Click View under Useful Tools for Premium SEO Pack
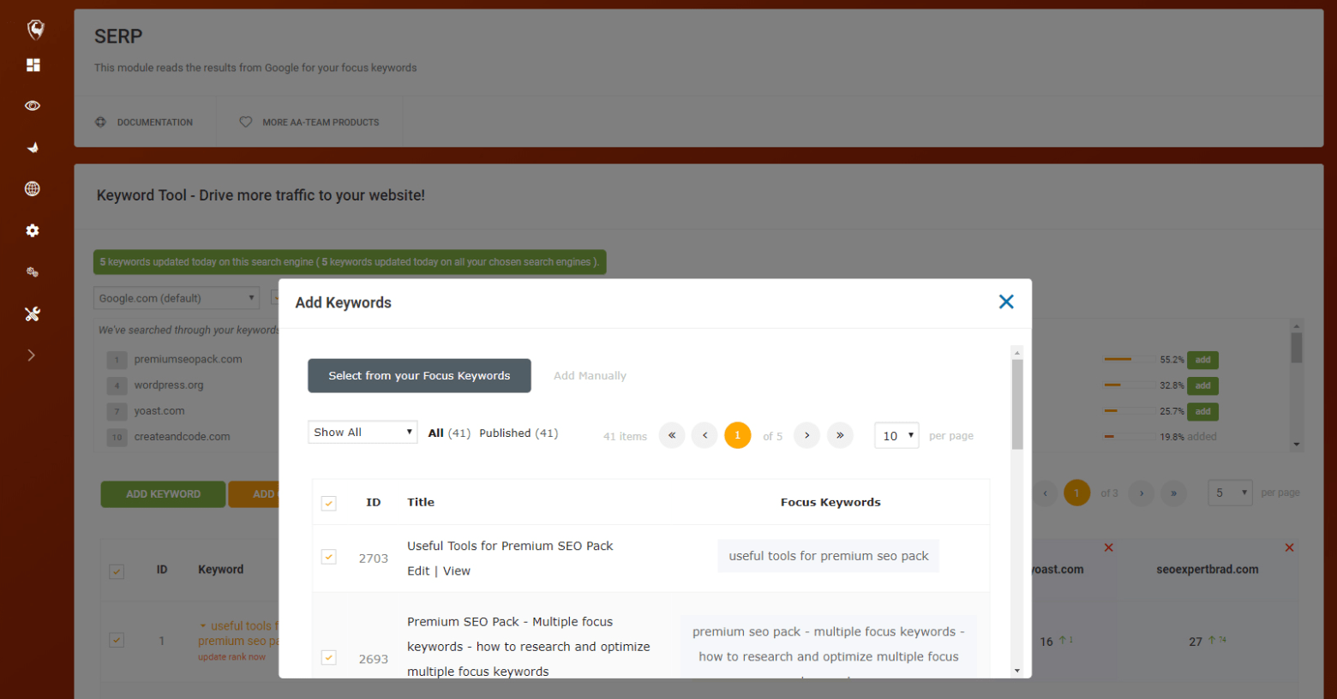The width and height of the screenshot is (1337, 699). (457, 571)
